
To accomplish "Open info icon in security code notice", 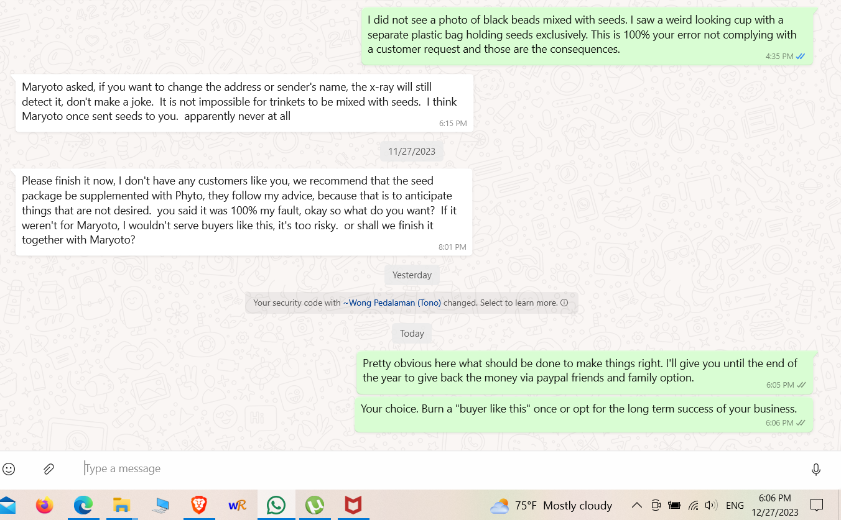I will coord(564,303).
